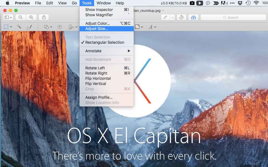Click the Search field
The height and width of the screenshot is (167, 268).
coord(233,17)
